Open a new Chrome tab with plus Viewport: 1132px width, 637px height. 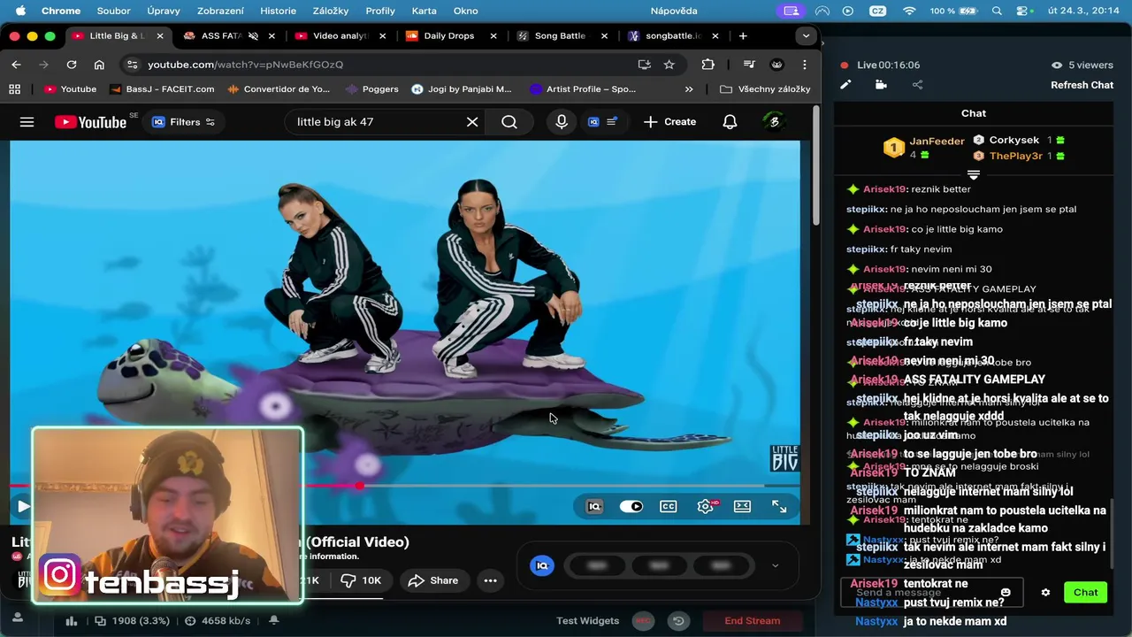743,35
